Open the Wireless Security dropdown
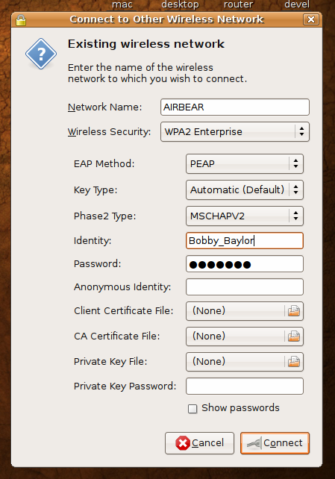 tap(235, 131)
